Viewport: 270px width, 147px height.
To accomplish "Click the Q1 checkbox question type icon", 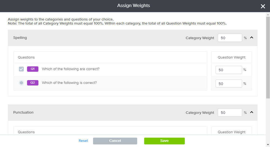I will click(x=21, y=69).
